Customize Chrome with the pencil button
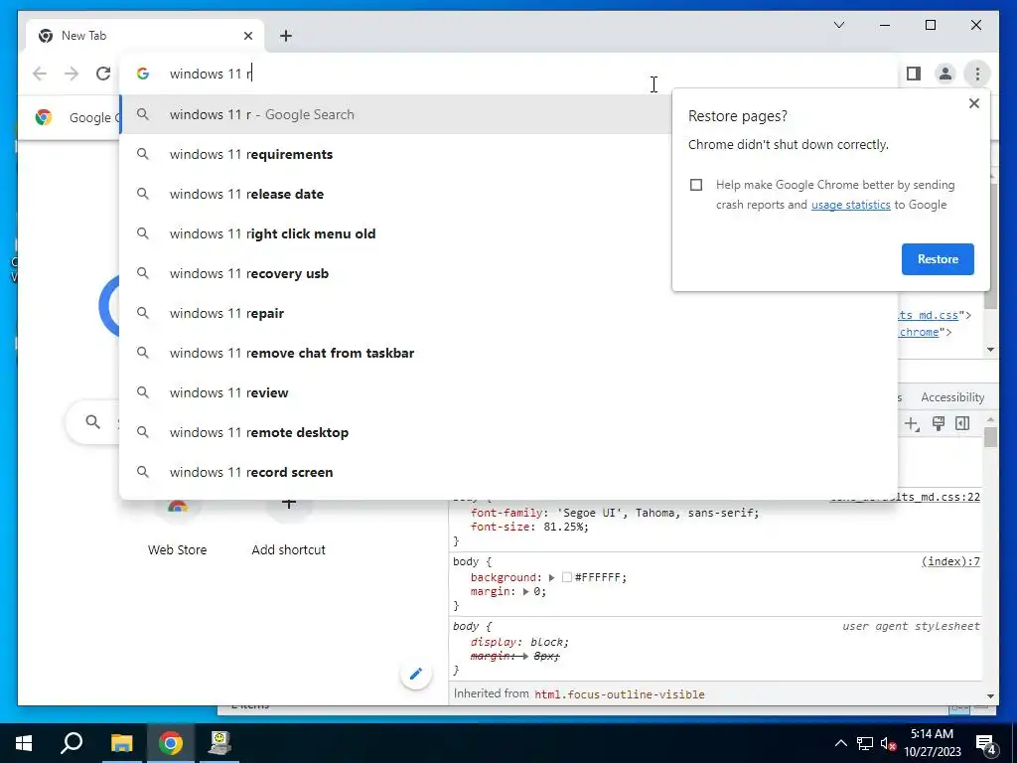Image resolution: width=1017 pixels, height=763 pixels. [x=416, y=674]
